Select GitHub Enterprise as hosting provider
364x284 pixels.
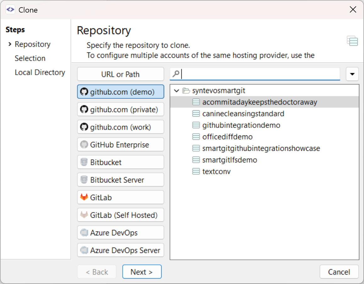[120, 145]
